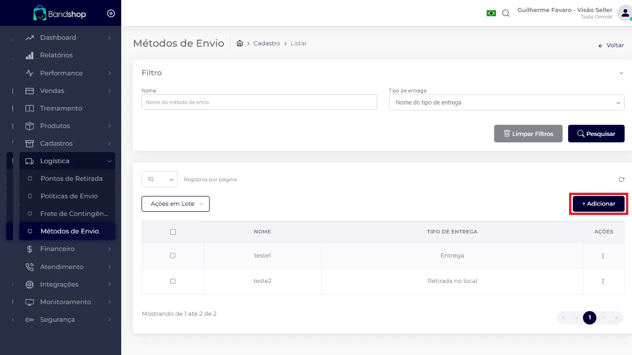Open the records per page dropdown

point(159,179)
